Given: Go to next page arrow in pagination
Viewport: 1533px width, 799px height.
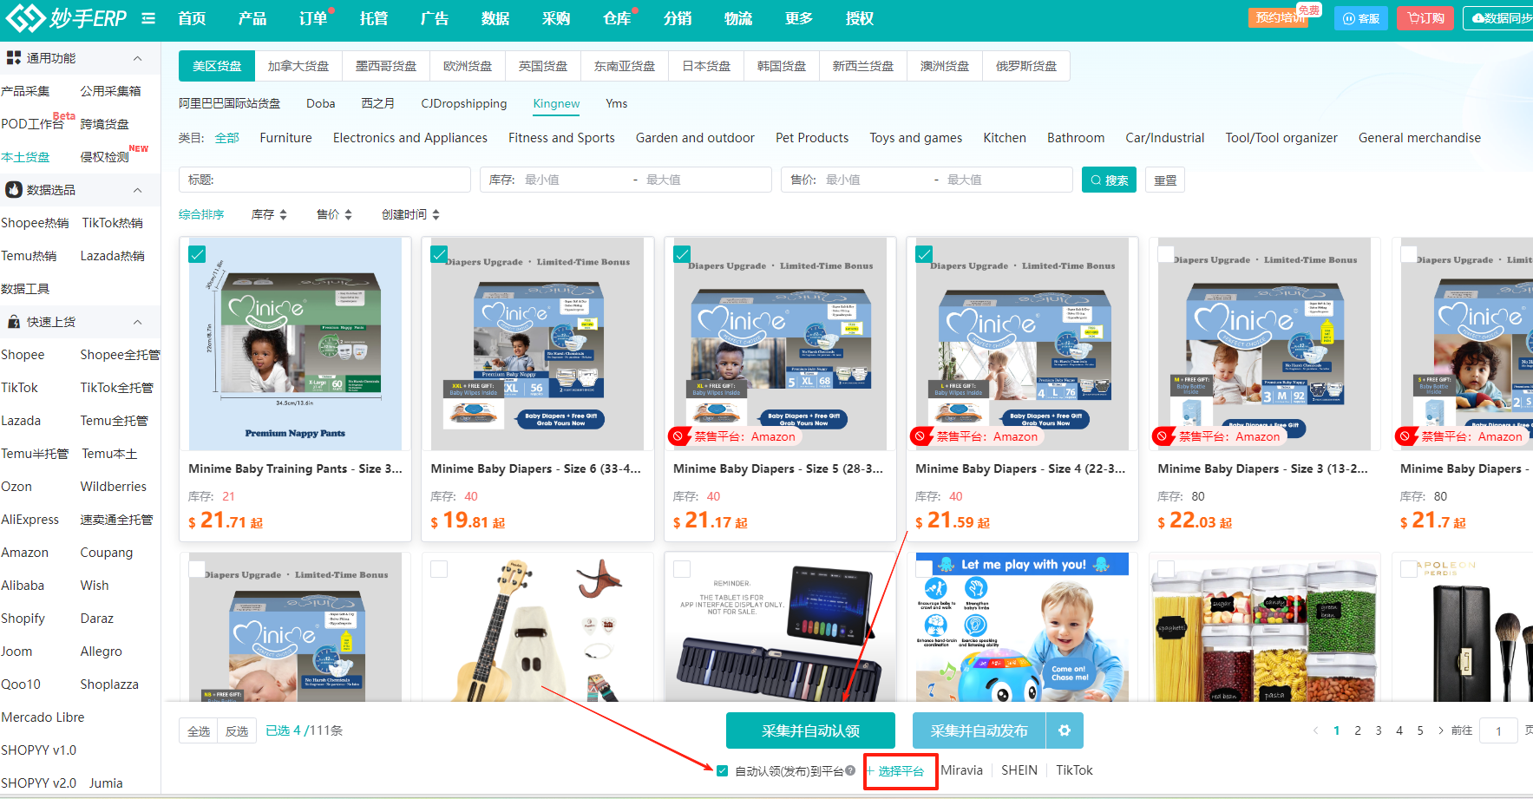Looking at the screenshot, I should click(1441, 730).
